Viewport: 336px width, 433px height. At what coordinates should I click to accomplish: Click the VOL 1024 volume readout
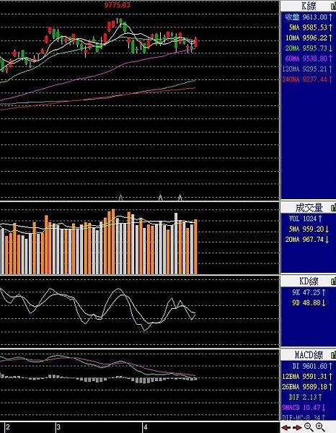pos(306,219)
